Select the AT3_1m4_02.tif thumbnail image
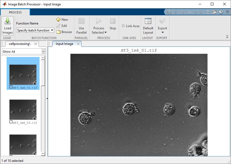 [23, 110]
